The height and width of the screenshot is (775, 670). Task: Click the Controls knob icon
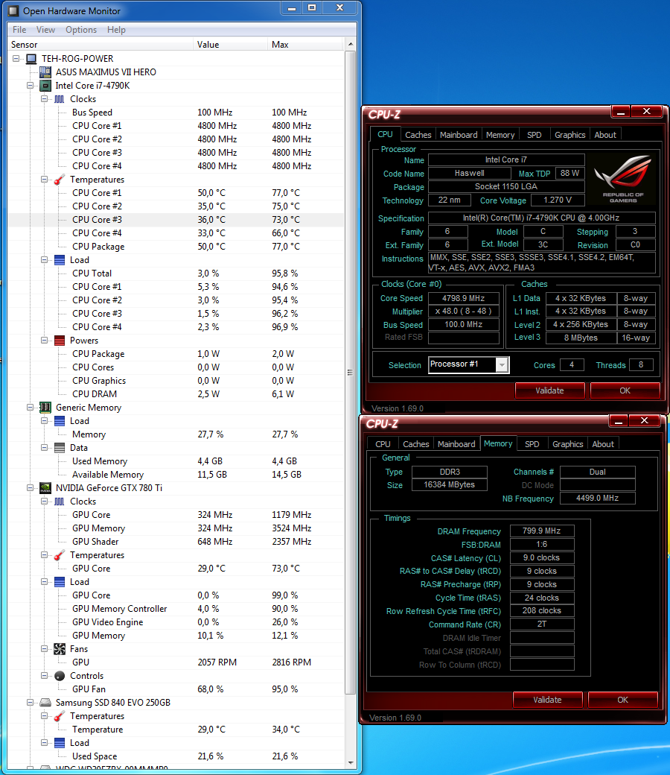tap(60, 676)
